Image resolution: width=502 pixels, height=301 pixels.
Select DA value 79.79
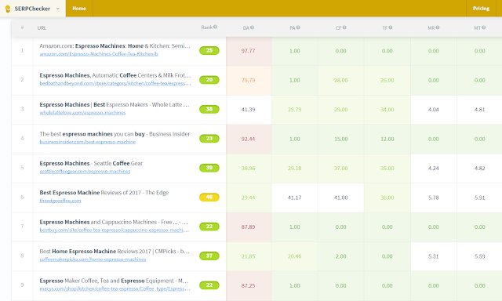pyautogui.click(x=248, y=80)
